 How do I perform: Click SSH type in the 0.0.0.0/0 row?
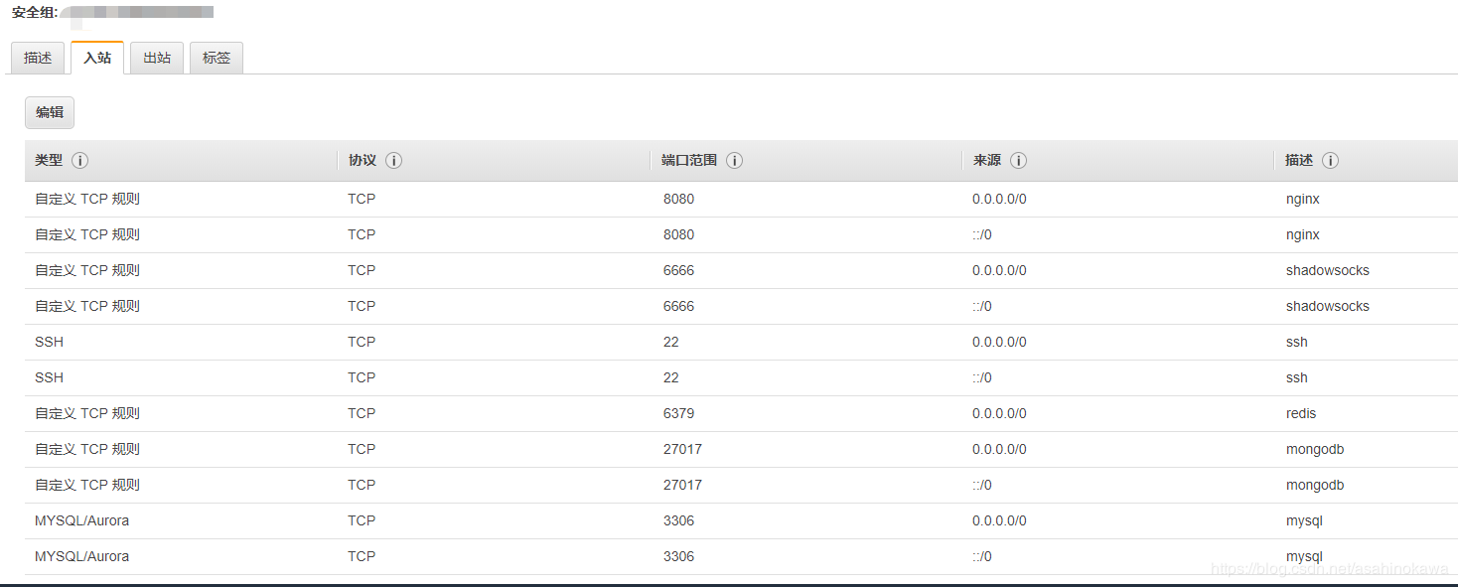[x=49, y=342]
